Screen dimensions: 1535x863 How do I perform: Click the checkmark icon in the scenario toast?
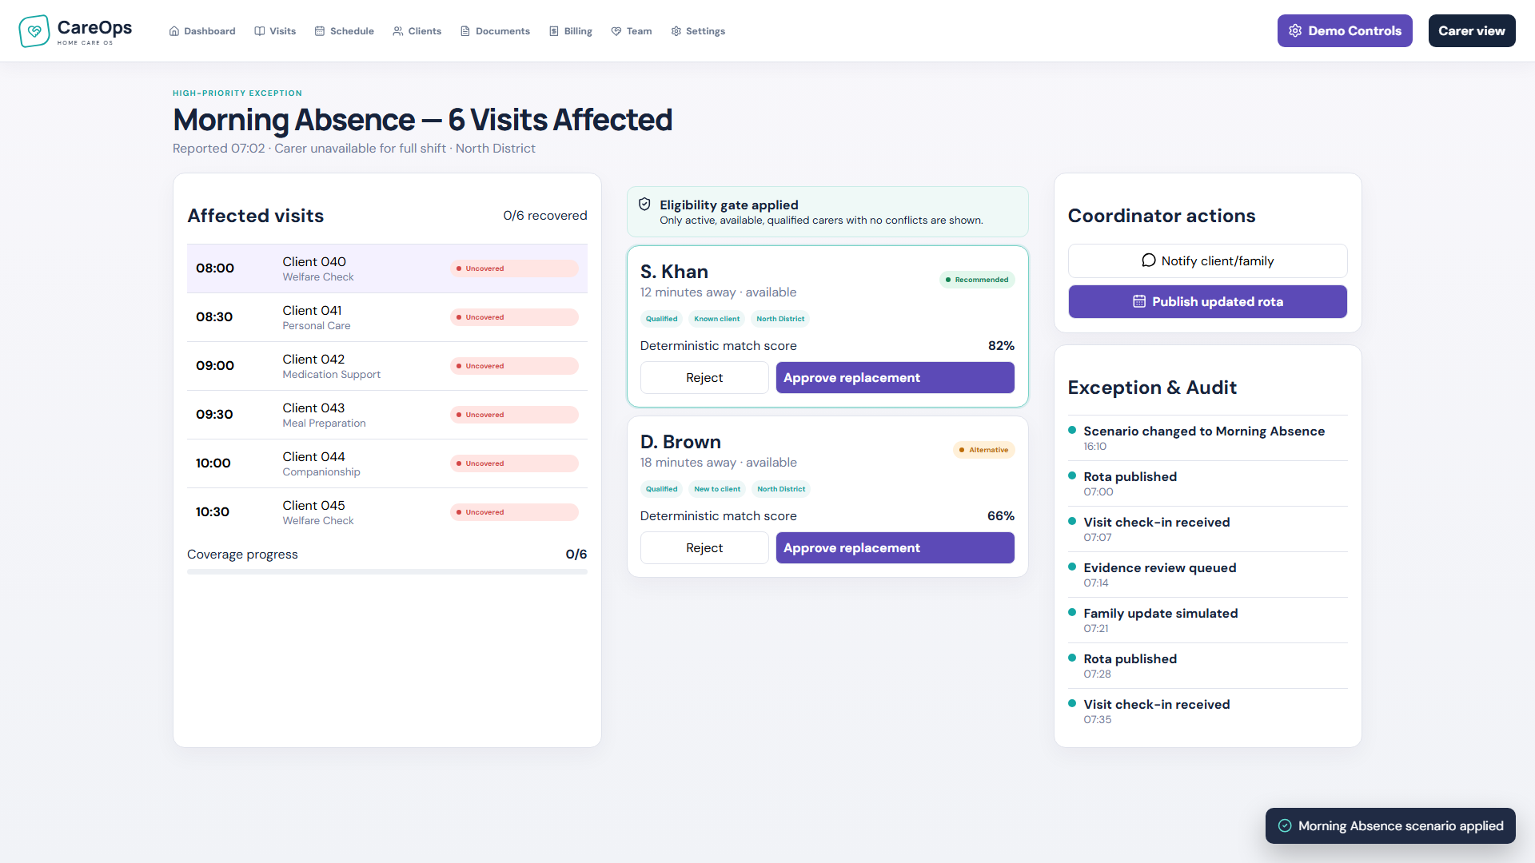click(x=1285, y=825)
